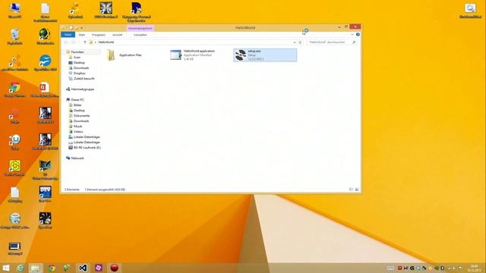Open the touch keyboard tray icon
Image resolution: width=486 pixels, height=273 pixels.
click(390, 268)
